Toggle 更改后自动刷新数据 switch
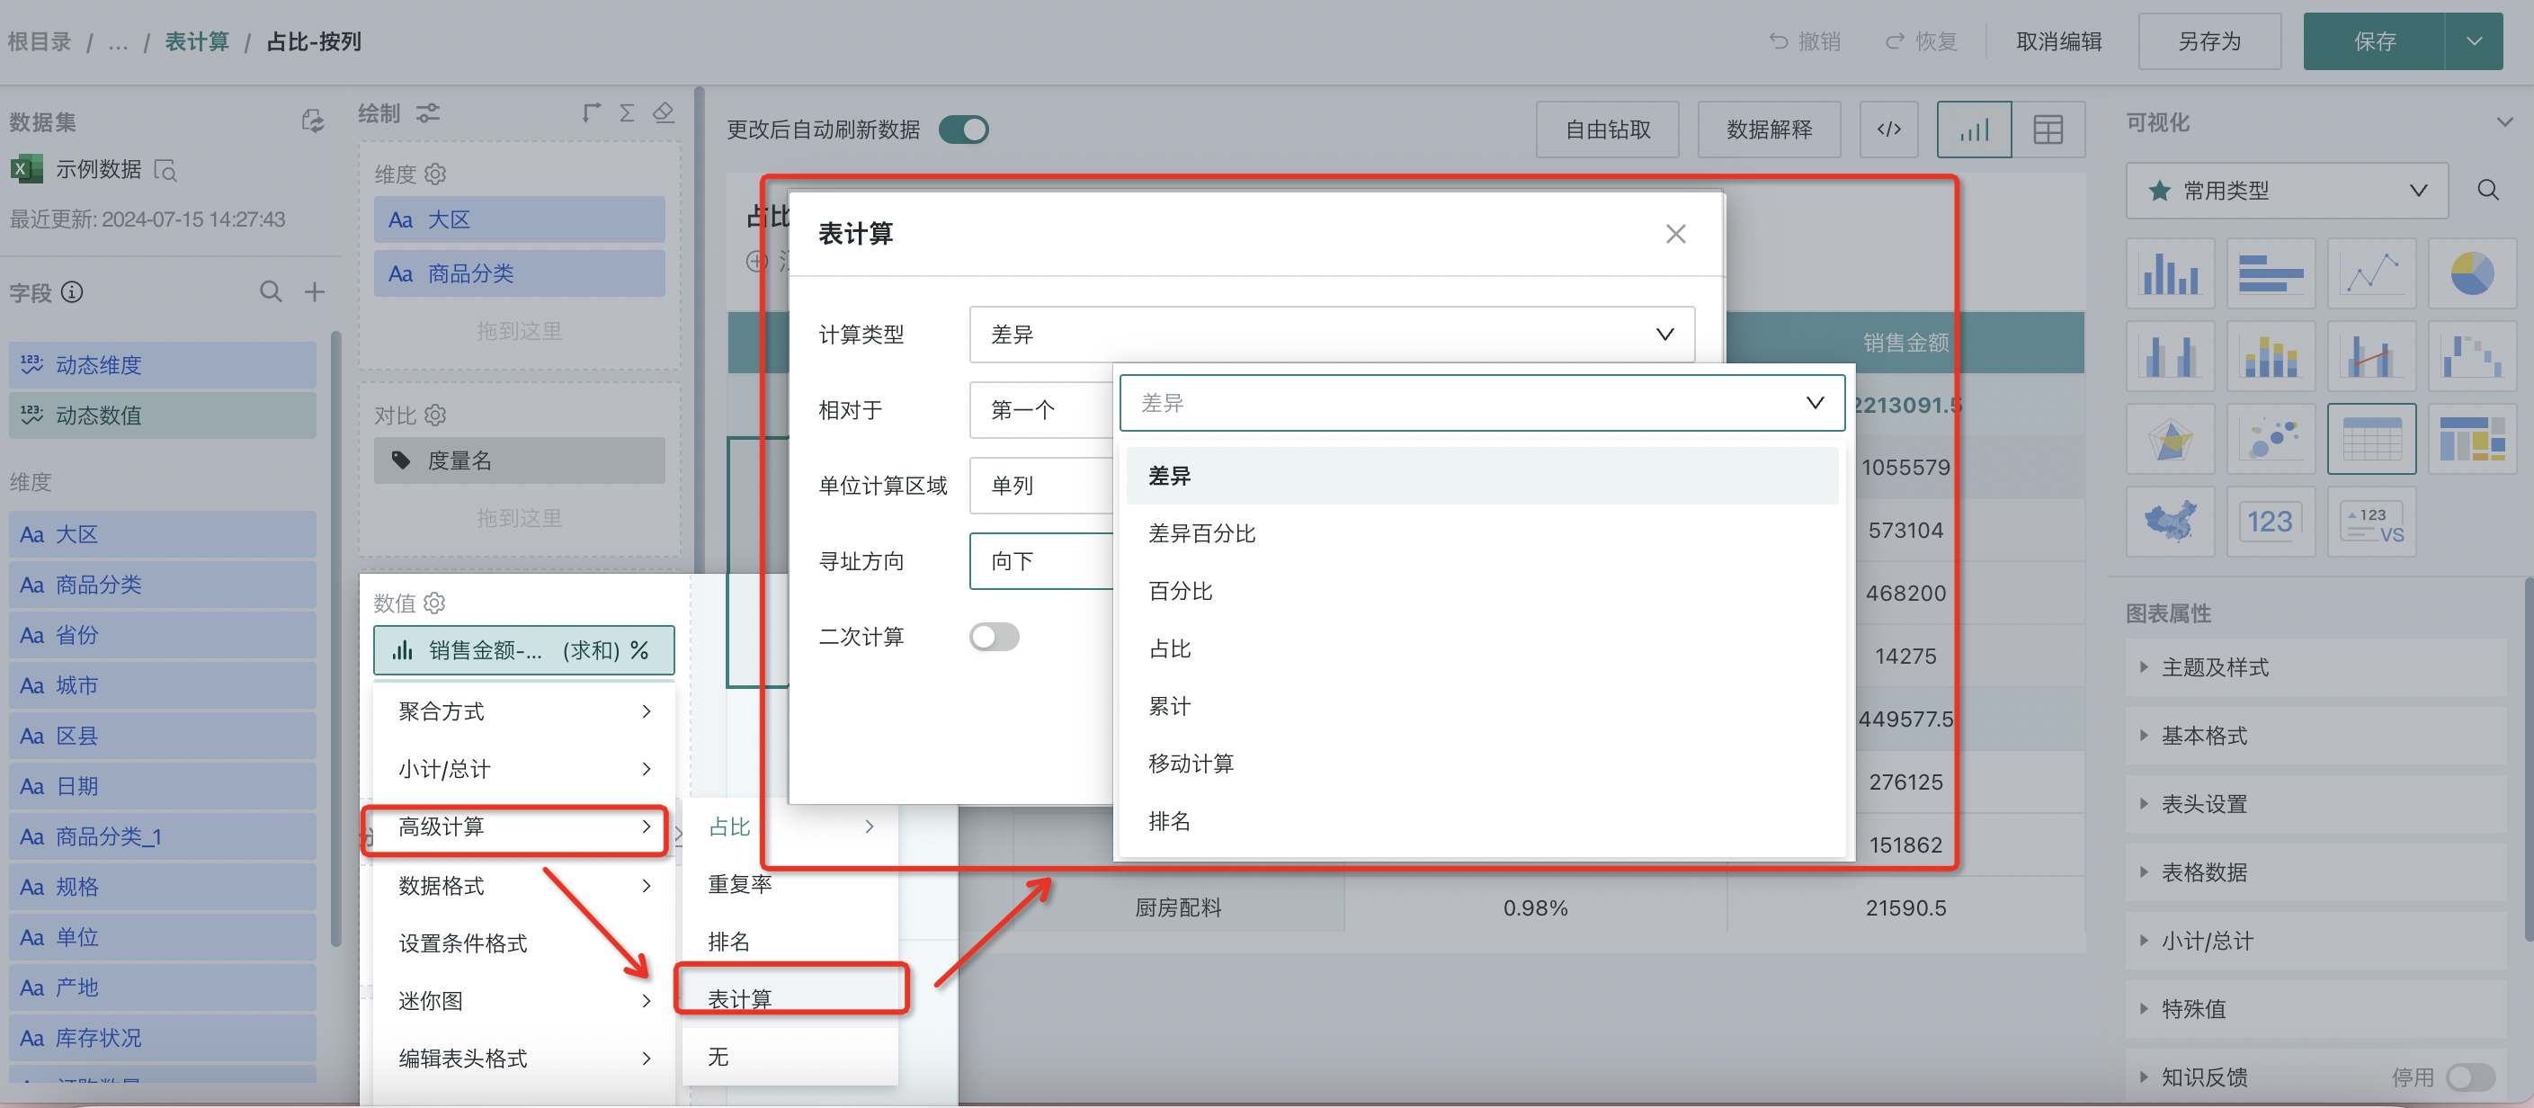2534x1108 pixels. (x=963, y=130)
